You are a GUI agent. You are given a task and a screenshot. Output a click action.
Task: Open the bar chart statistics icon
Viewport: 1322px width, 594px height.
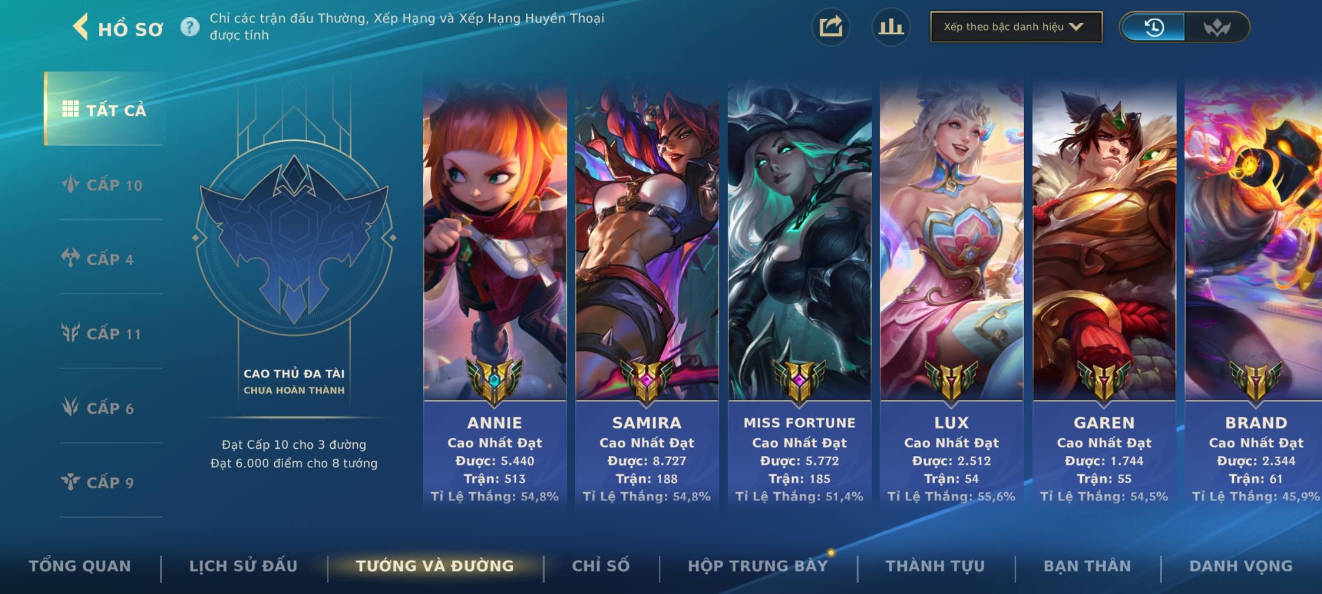[x=891, y=27]
